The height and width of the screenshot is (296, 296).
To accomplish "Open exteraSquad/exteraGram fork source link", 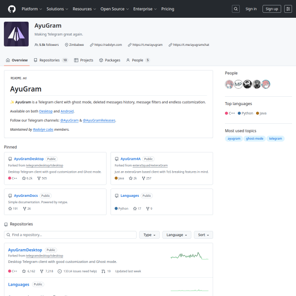I will 150,165.
